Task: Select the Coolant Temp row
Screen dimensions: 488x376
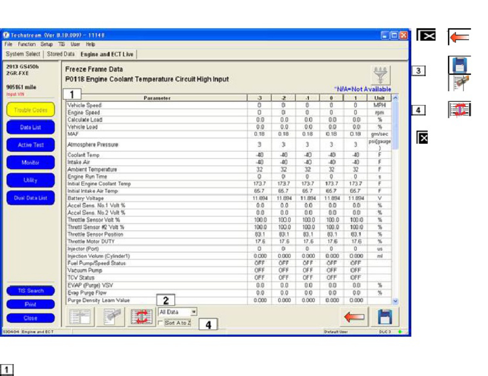Action: point(229,155)
